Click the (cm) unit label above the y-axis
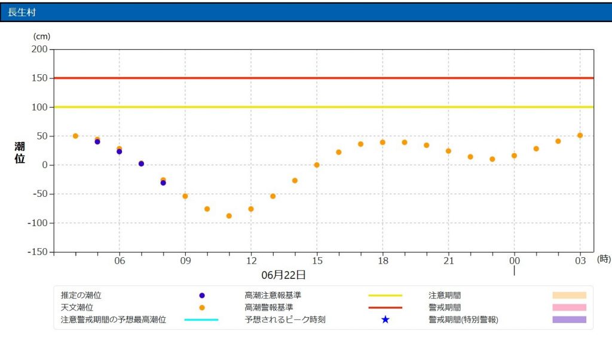Screen dimensions: 612x341 coord(41,36)
